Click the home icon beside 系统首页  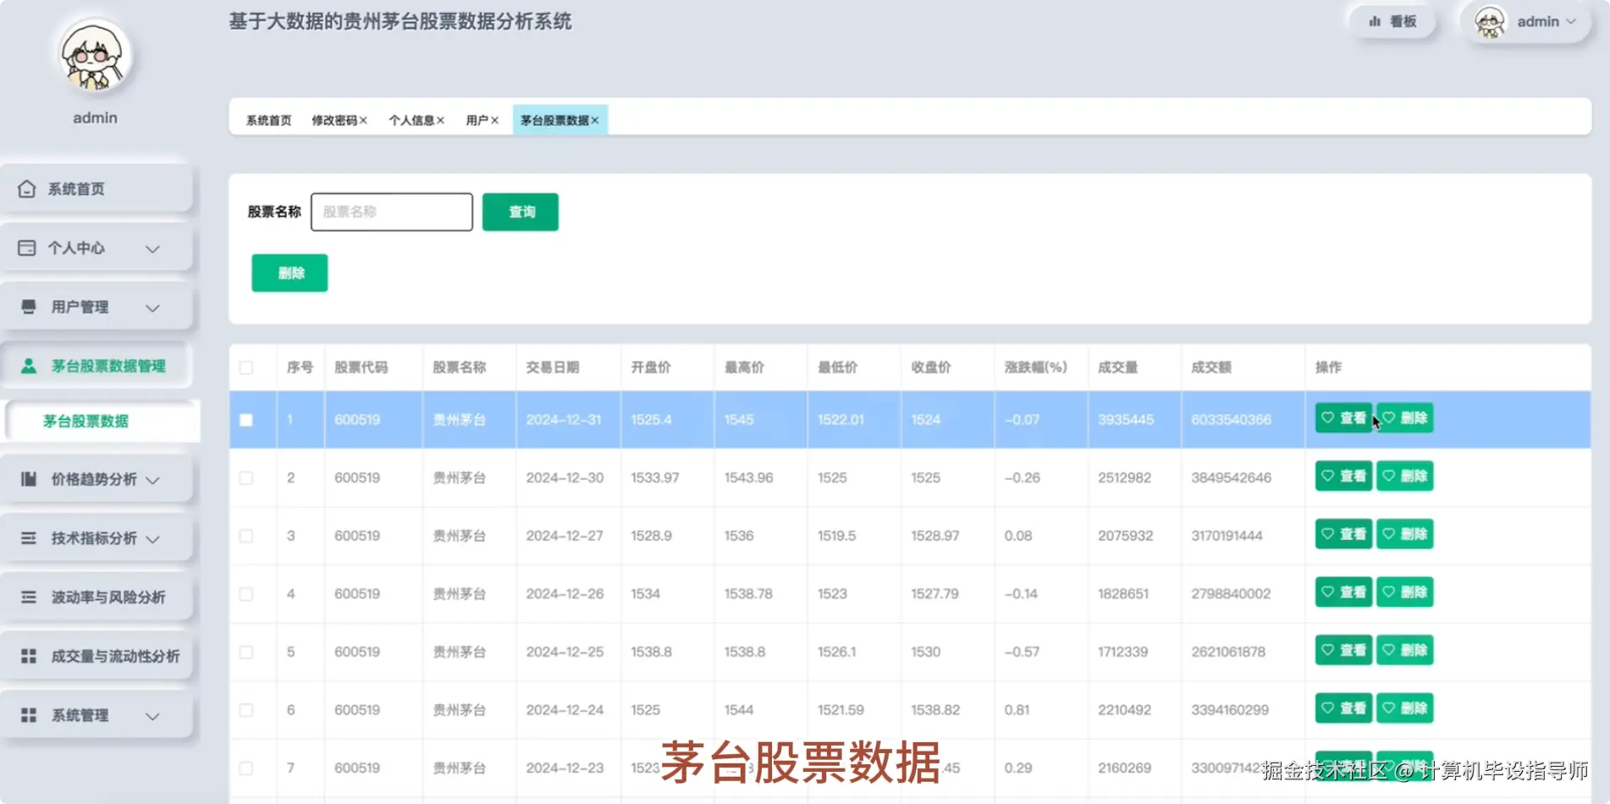pos(27,189)
